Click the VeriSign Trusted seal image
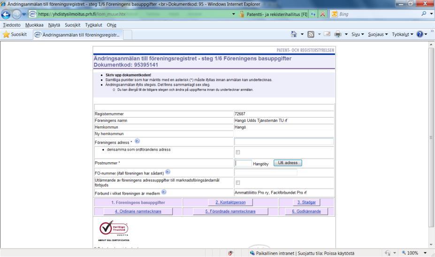Screen dimensions: 435x257 click(x=114, y=230)
